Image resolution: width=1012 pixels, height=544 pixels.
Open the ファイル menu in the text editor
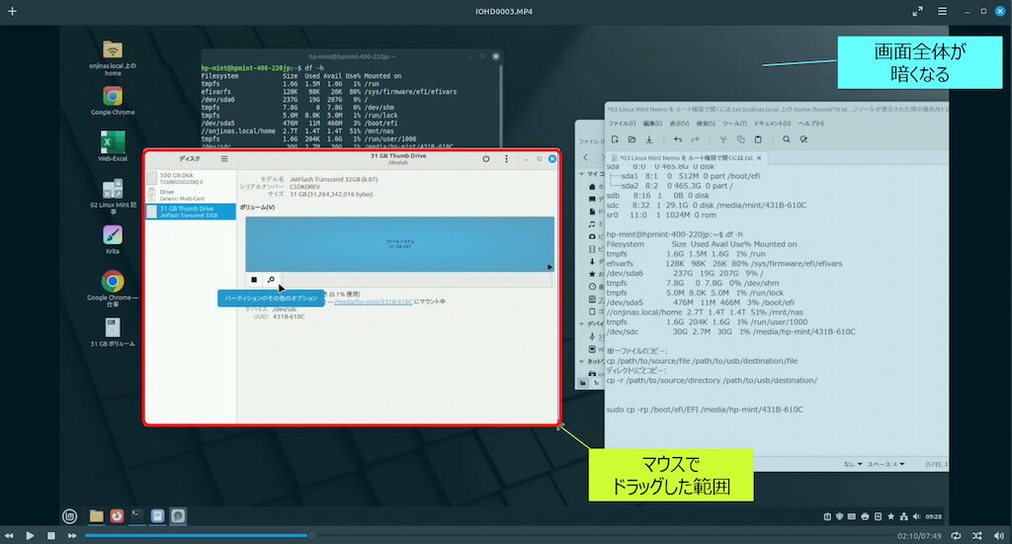[x=621, y=123]
